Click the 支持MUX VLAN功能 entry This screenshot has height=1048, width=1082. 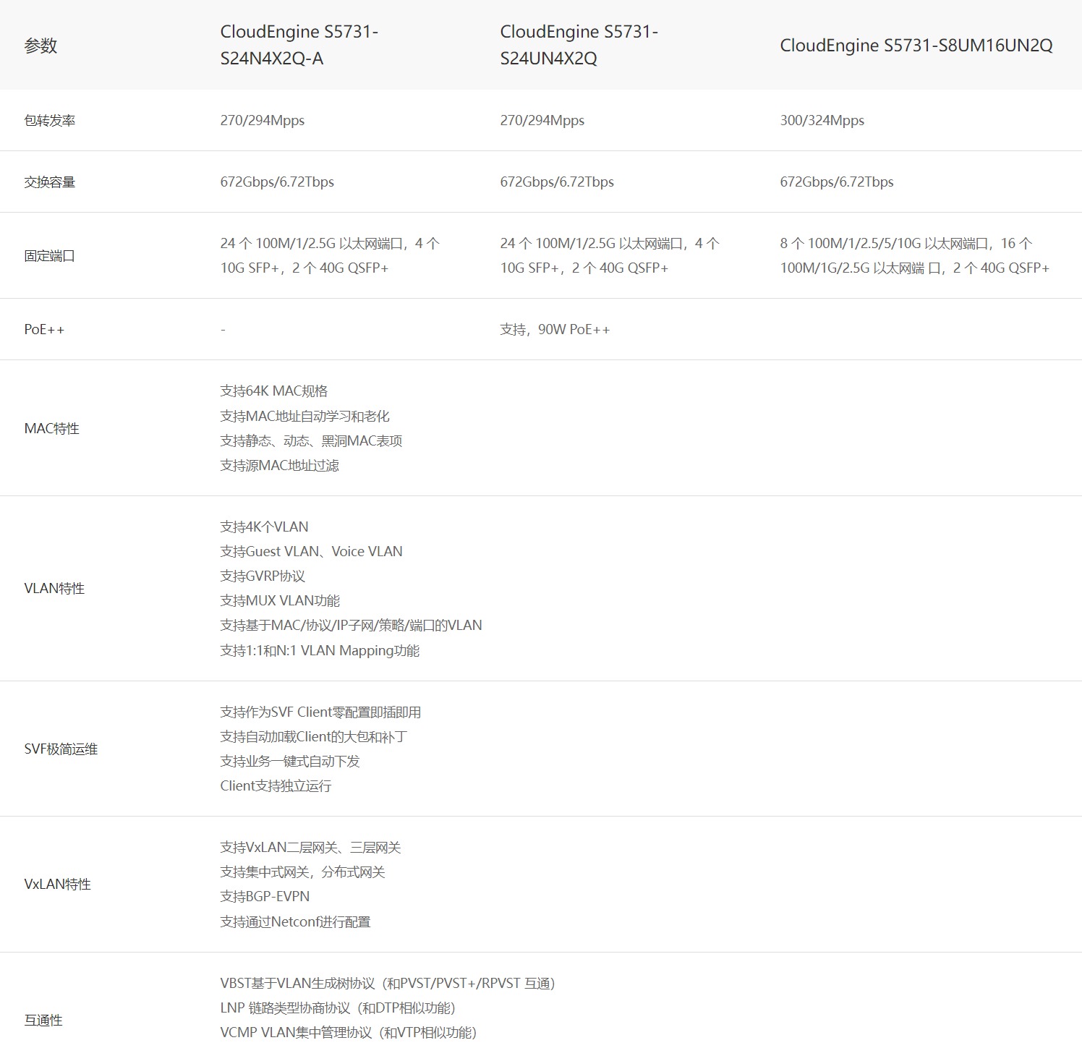coord(280,601)
